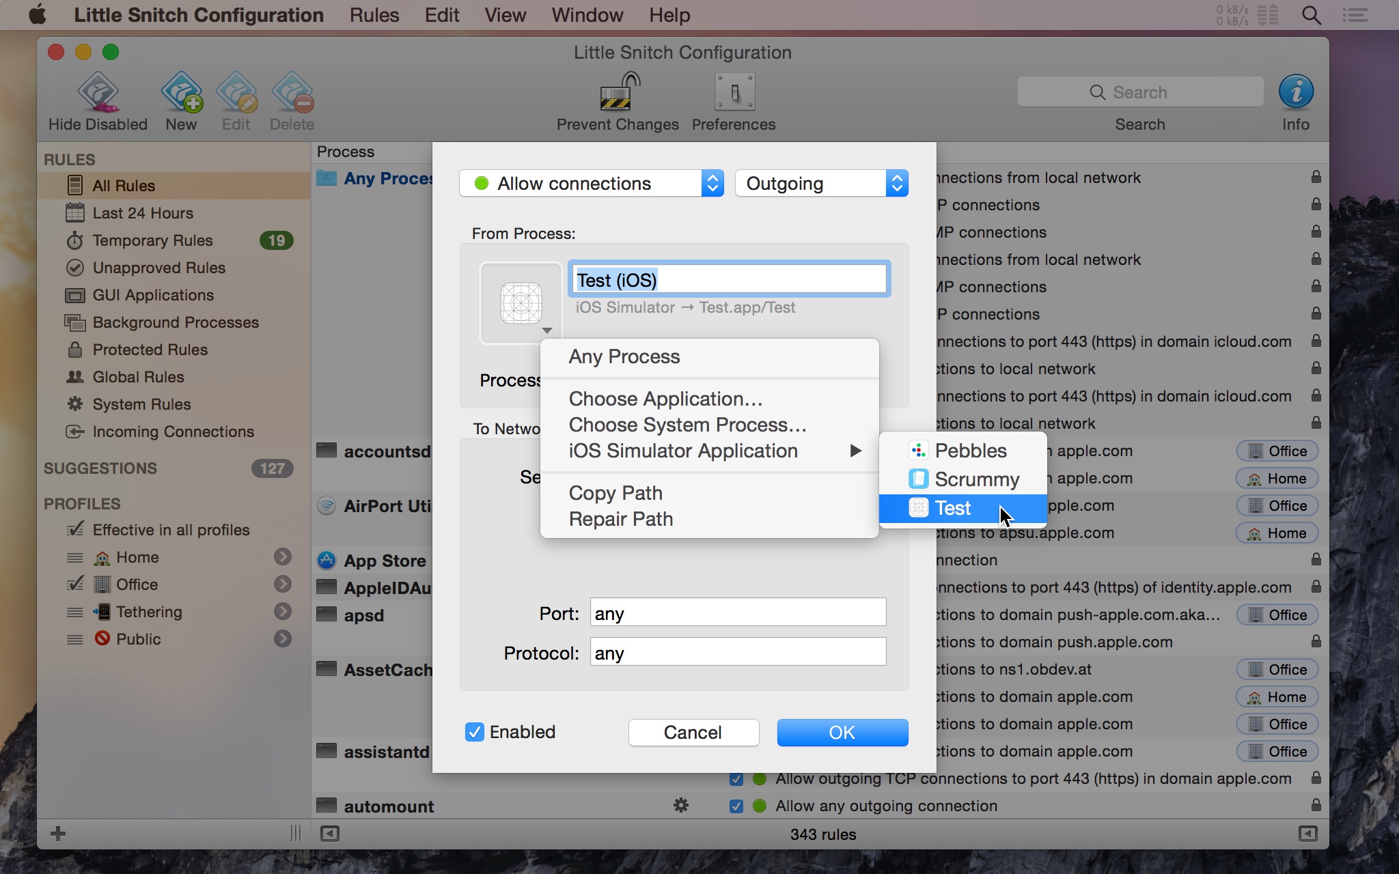1399x874 pixels.
Task: Open Last 24 Hours in sidebar
Action: coord(174,213)
